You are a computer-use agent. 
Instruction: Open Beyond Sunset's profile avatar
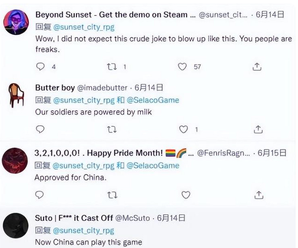(16, 22)
